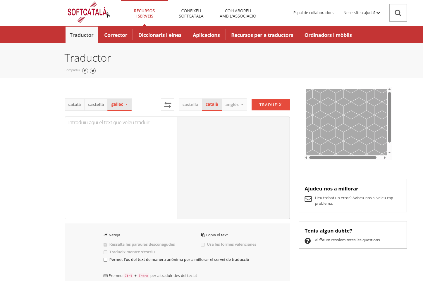Enable anonymous text use permission checkbox
Screen dimensions: 423x281
(x=105, y=260)
